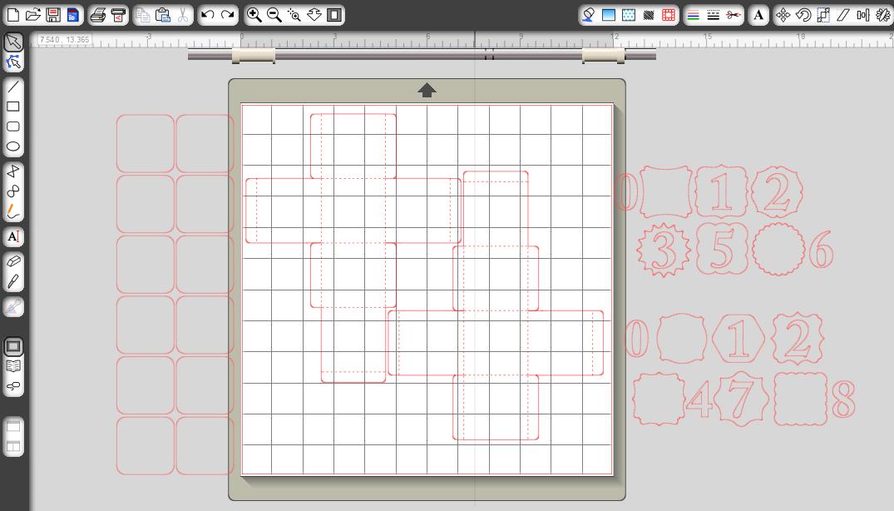Select the framed number 3 starburst shape
This screenshot has width=894, height=511.
point(664,250)
